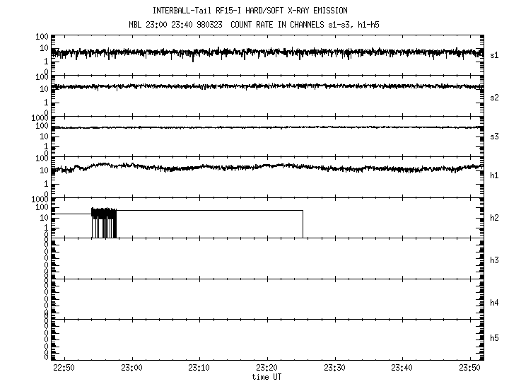
Task: Click the 23:50 time axis label
Action: 470,368
